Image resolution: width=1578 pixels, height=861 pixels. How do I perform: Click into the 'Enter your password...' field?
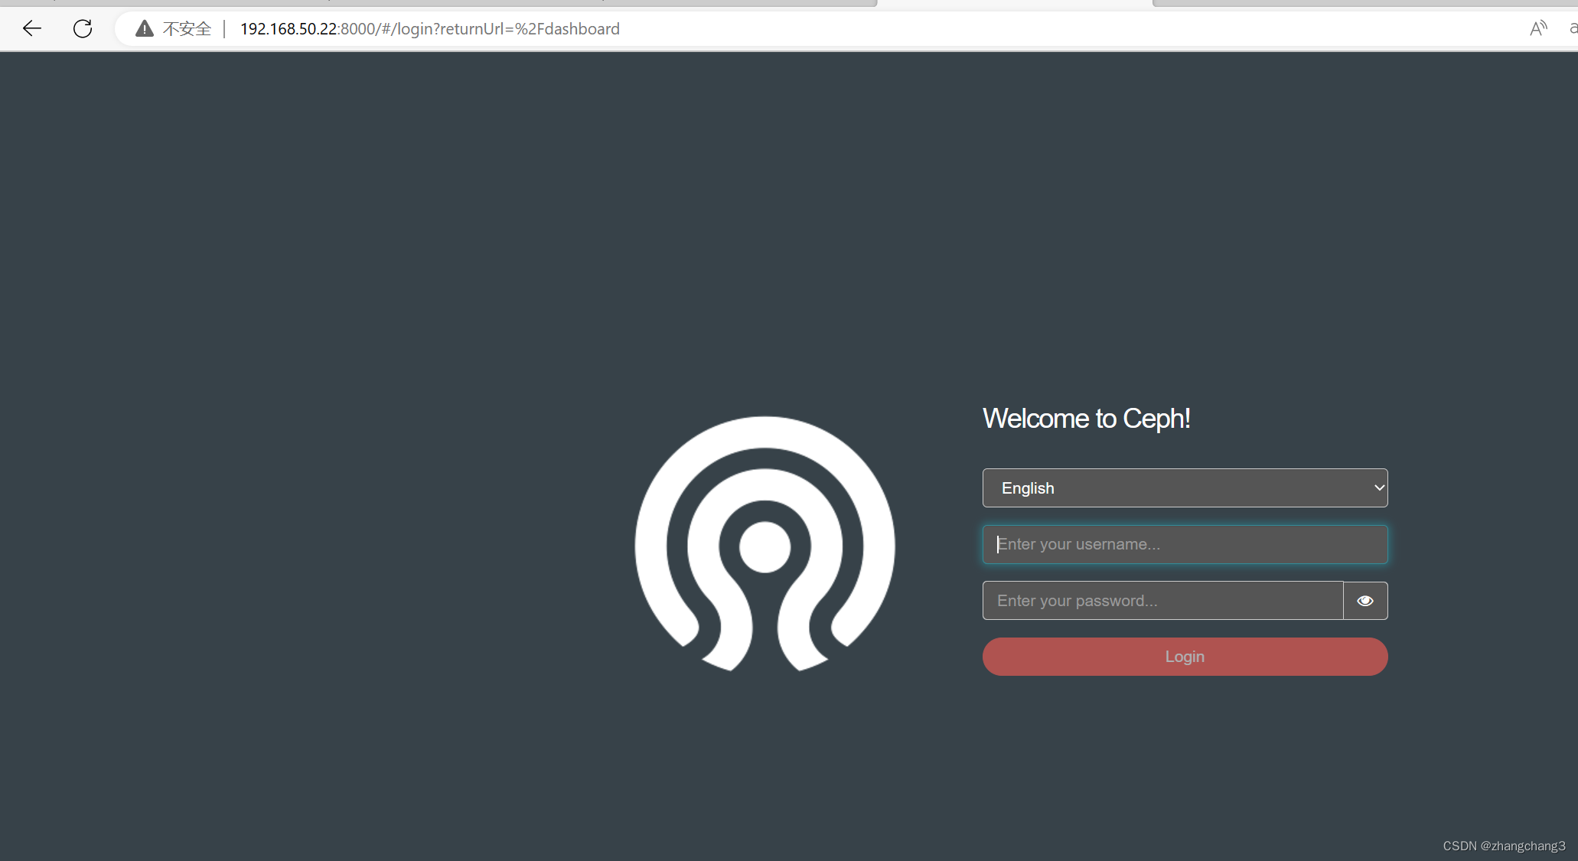(x=1162, y=601)
